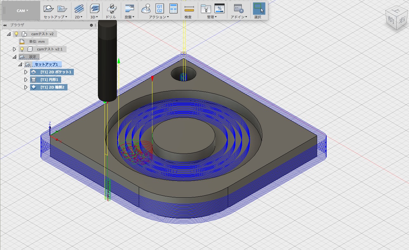
Task: Open the アクション menu
Action: point(159,17)
